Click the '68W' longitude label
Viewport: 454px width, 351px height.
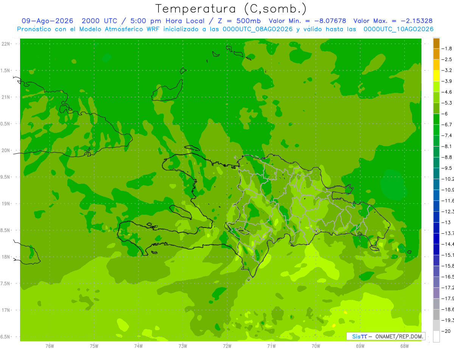coord(404,346)
